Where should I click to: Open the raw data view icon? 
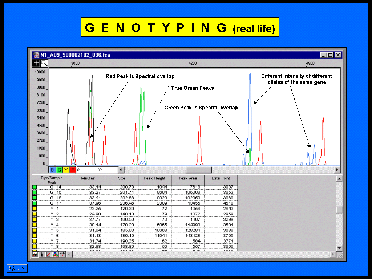(x=62, y=254)
